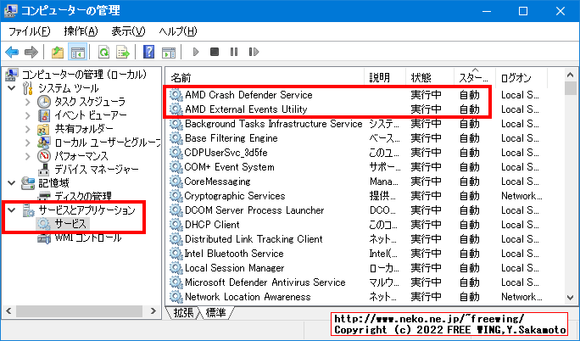This screenshot has height=341, width=580.
Task: Open the ヘルプ(H) menu
Action: [x=178, y=31]
